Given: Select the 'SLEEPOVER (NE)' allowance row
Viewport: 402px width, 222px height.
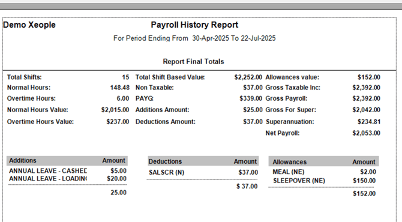Looking at the screenshot, I should (299, 181).
